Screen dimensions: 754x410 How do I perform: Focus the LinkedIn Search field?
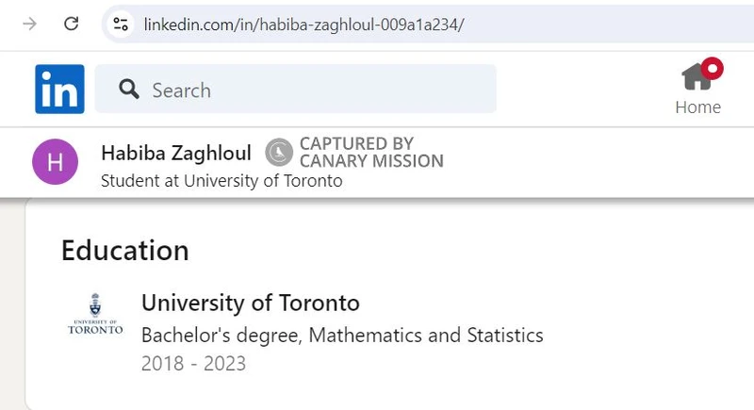click(296, 89)
